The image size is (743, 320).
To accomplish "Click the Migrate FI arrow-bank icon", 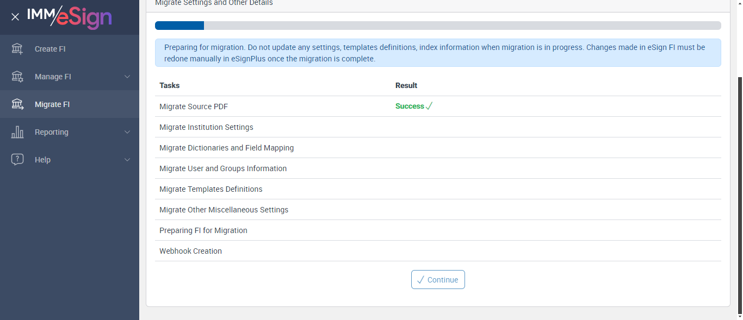I will [17, 104].
